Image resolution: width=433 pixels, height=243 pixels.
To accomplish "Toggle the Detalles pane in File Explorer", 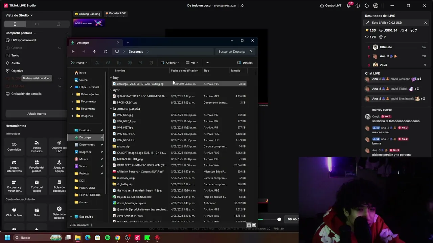I will pyautogui.click(x=245, y=62).
